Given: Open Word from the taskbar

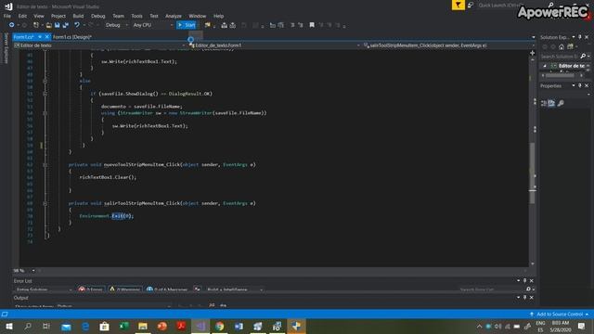Looking at the screenshot, I should tap(239, 326).
